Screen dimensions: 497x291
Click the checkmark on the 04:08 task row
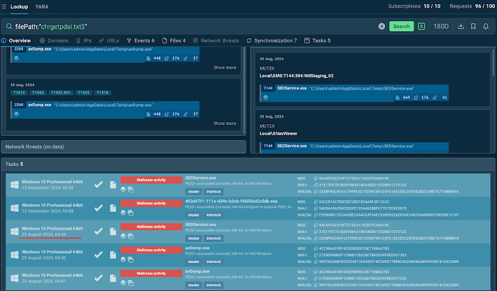click(x=98, y=209)
